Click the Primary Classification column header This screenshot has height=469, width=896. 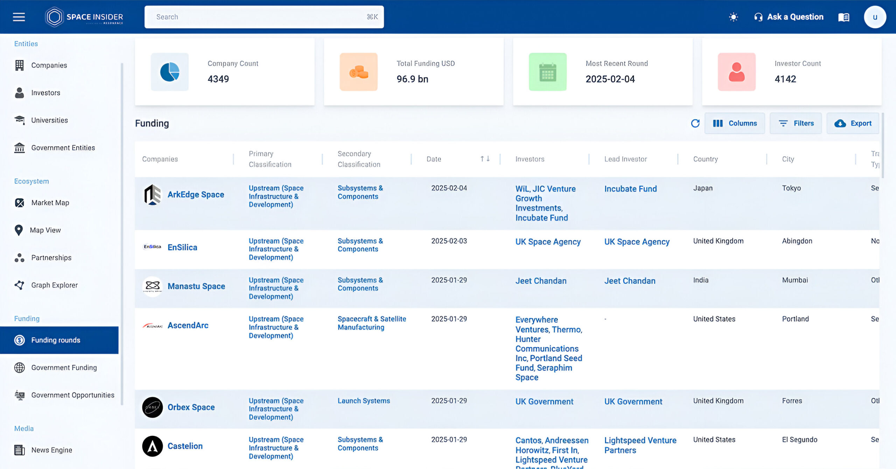270,159
